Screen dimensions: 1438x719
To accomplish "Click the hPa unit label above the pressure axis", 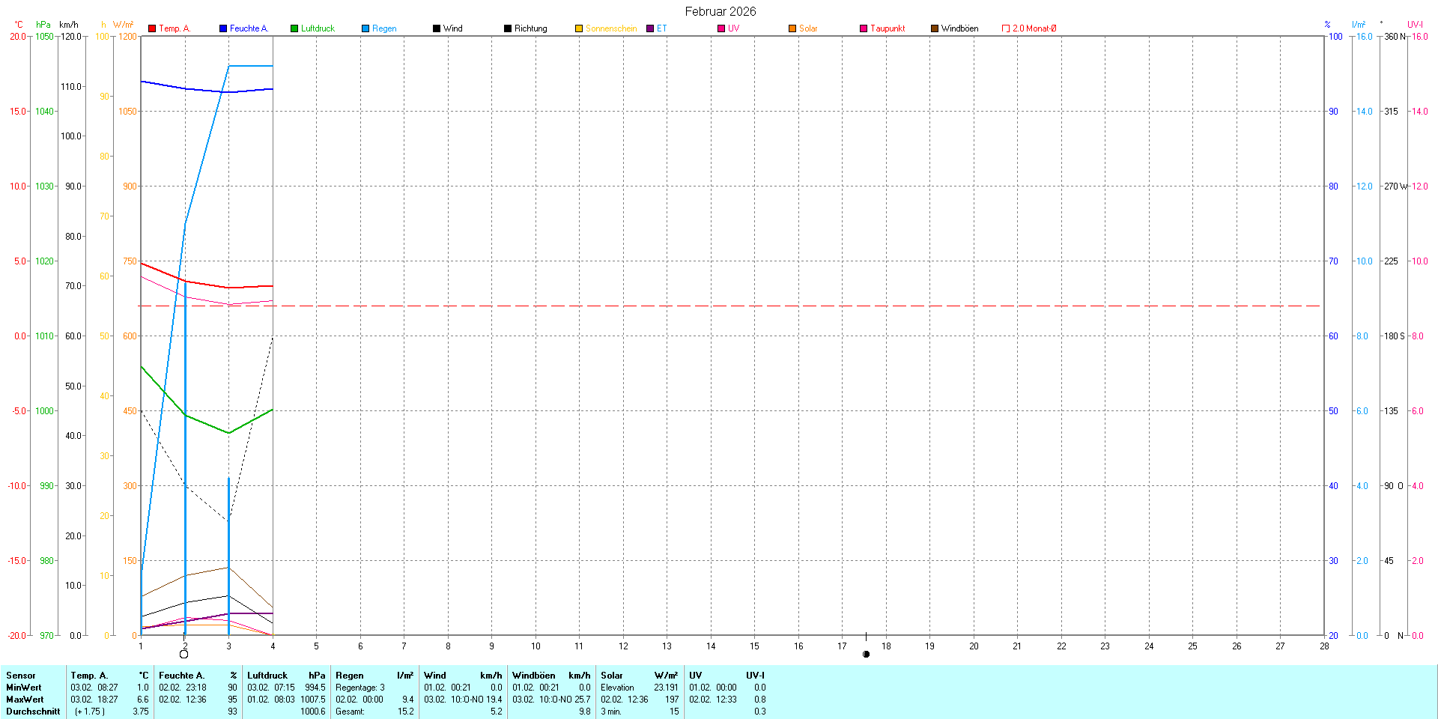I will pyautogui.click(x=43, y=25).
